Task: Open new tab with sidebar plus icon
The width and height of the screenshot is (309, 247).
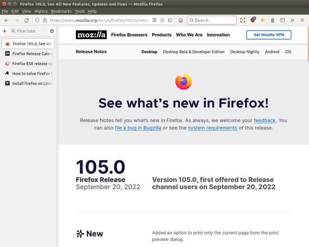Action: [5, 31]
